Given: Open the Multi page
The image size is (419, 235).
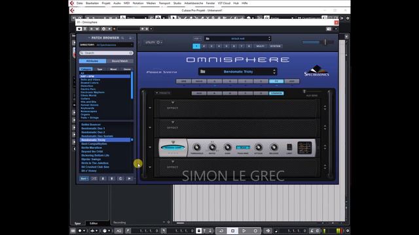Looking at the screenshot, I should tap(261, 46).
